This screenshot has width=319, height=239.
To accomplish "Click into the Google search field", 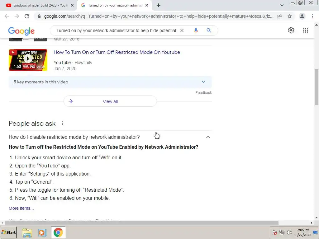I will [x=116, y=30].
